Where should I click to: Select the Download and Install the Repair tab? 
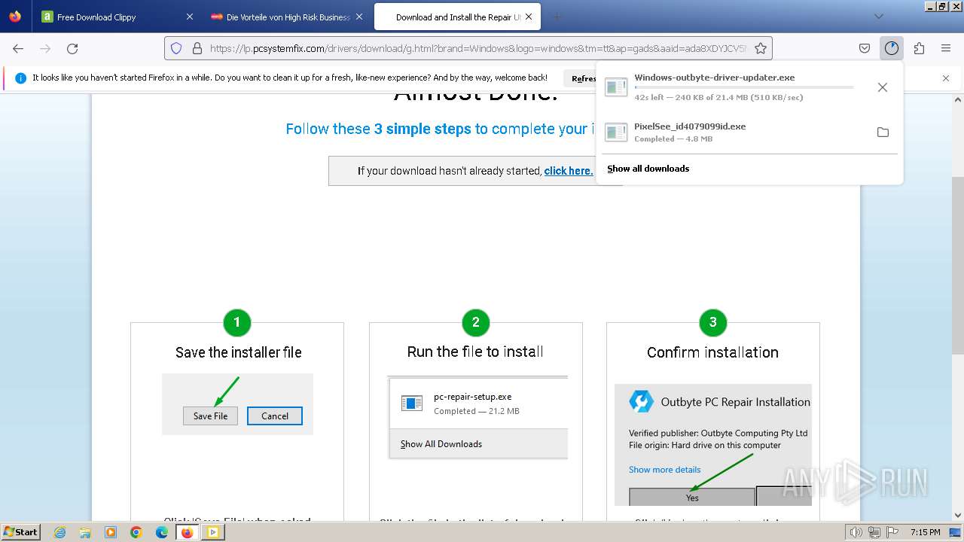[456, 17]
